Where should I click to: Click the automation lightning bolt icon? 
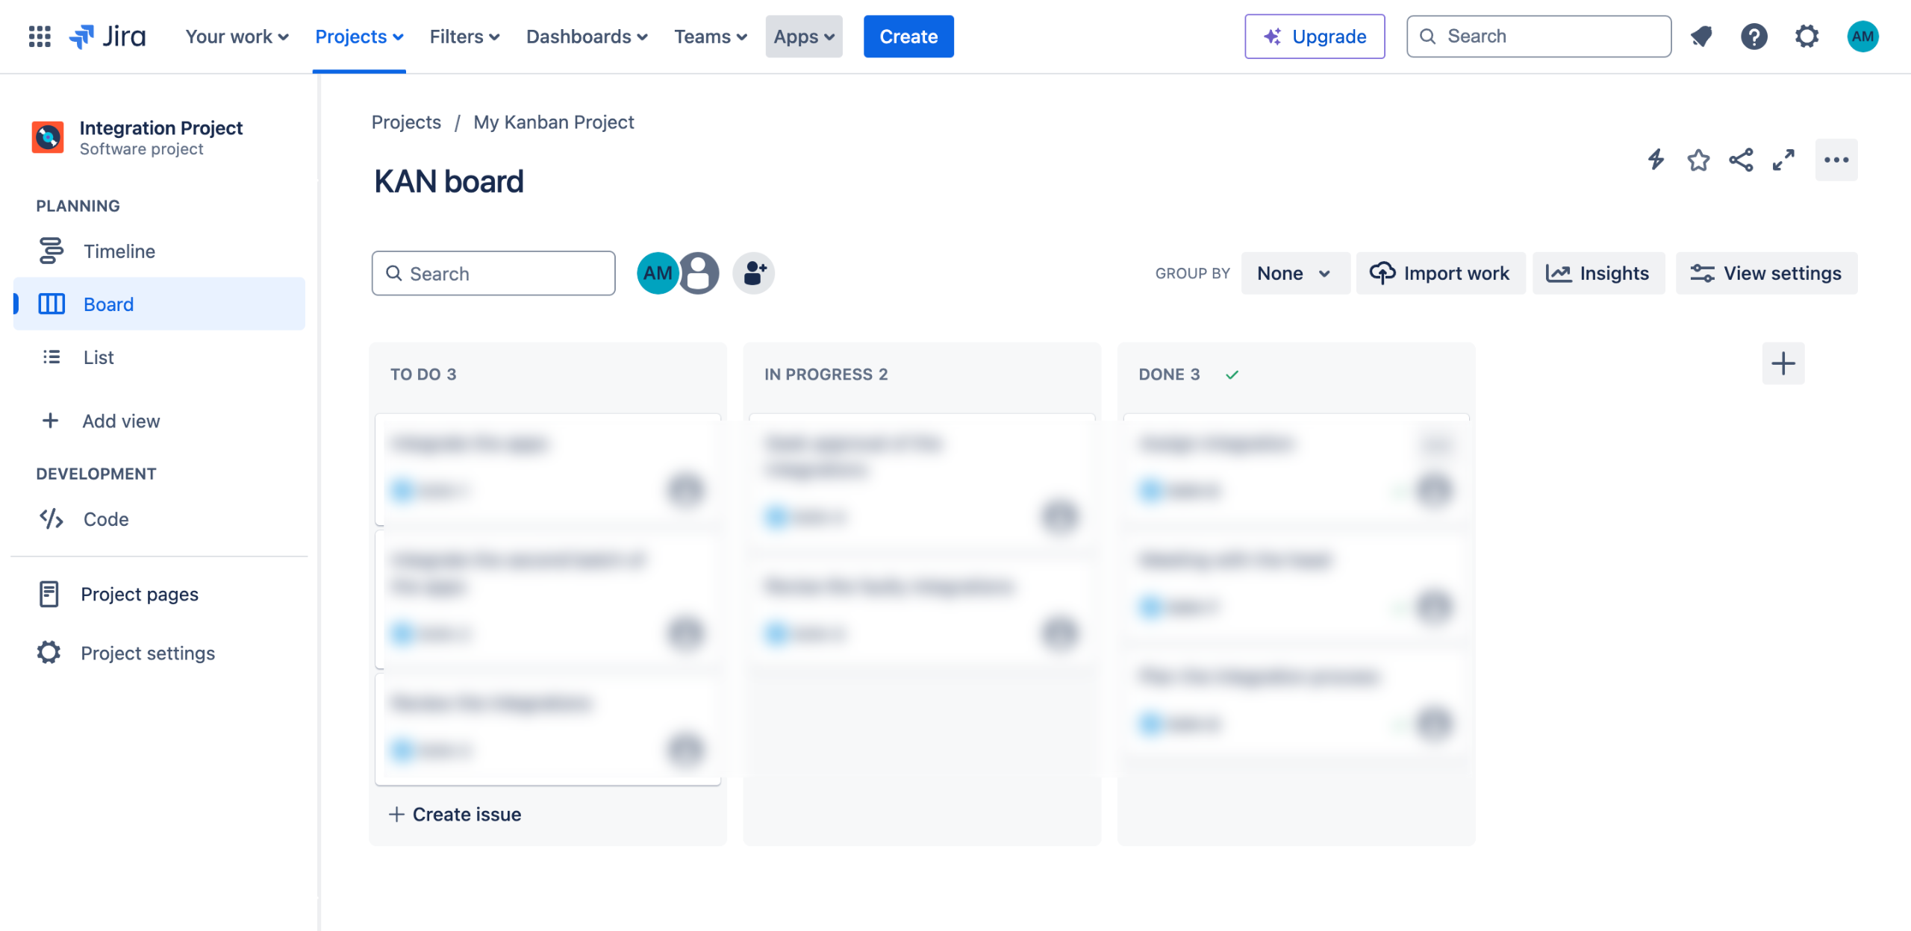click(x=1656, y=160)
